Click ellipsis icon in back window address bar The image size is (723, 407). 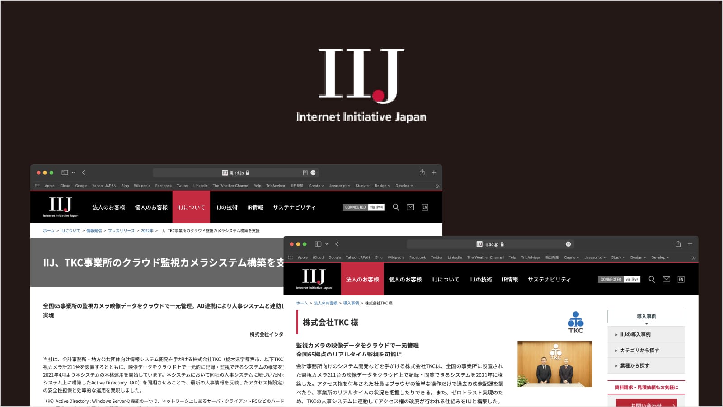[x=313, y=173]
